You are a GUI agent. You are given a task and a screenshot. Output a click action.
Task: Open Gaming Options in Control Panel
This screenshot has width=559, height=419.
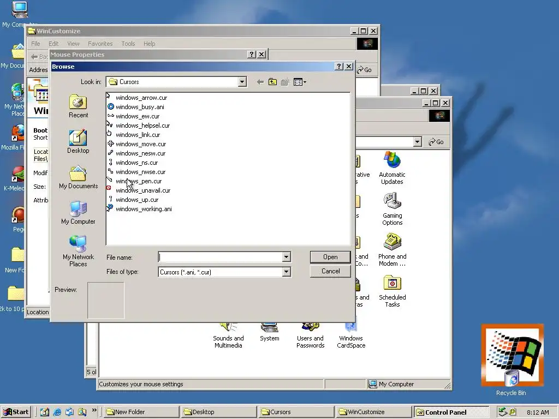392,209
